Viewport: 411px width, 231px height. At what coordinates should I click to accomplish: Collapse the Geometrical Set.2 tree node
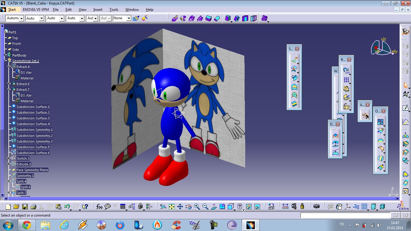pyautogui.click(x=5, y=61)
